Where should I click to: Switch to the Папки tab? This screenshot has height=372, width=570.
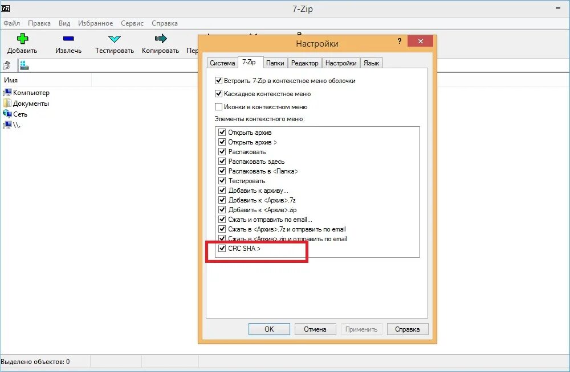click(275, 63)
